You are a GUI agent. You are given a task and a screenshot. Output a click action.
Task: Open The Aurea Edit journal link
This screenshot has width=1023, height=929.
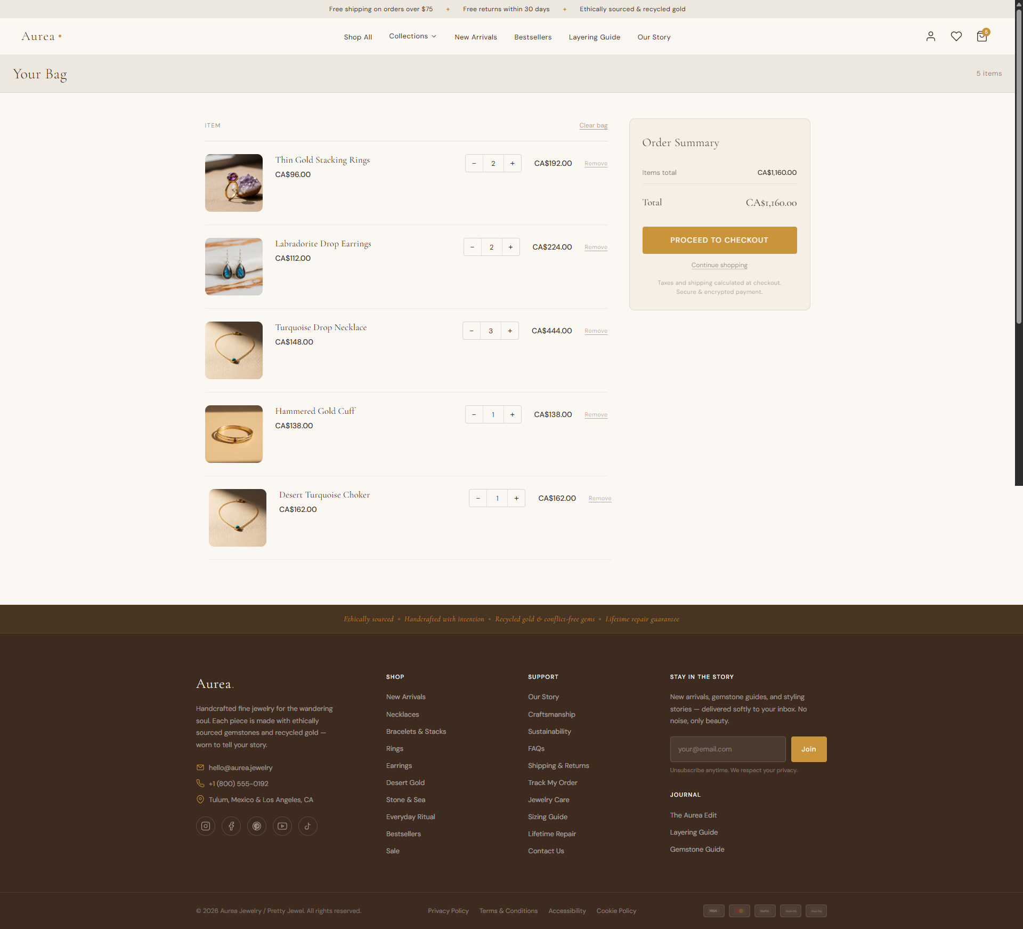[693, 815]
